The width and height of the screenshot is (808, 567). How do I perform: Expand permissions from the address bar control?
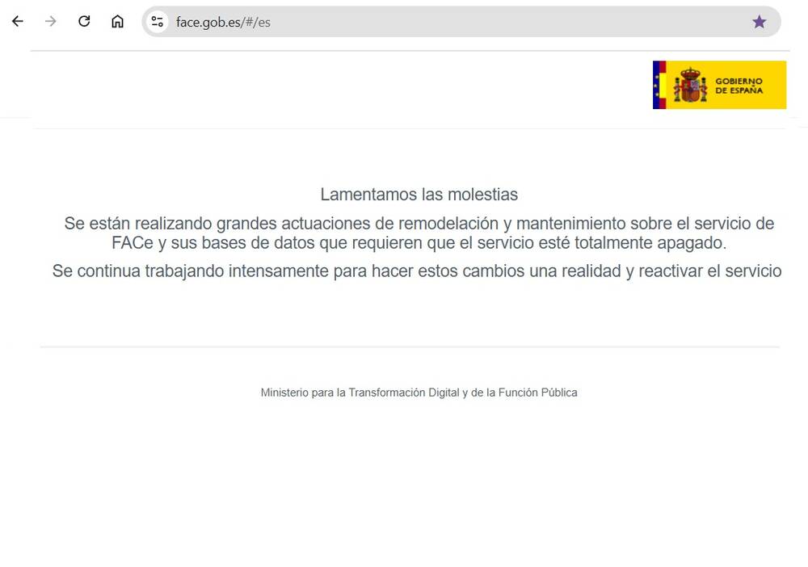157,21
